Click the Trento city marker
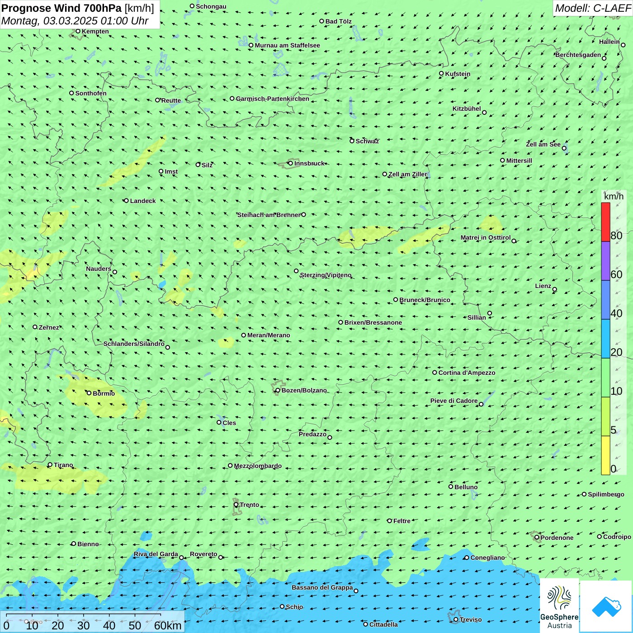Viewport: 633px width, 633px height. tap(236, 505)
